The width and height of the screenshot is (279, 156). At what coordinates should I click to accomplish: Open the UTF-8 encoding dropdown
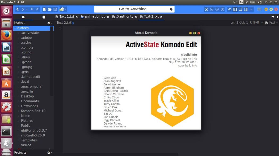256,22
